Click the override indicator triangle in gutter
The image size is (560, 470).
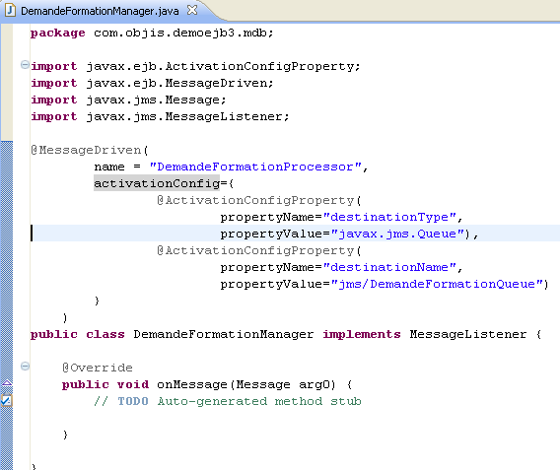click(7, 383)
